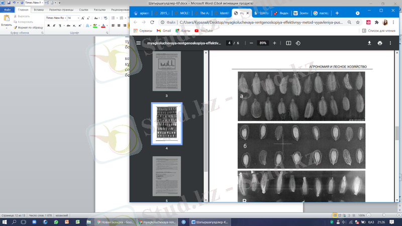Viewport: 402px width, 226px height.
Task: Zoom in on the PDF
Action: (x=274, y=43)
